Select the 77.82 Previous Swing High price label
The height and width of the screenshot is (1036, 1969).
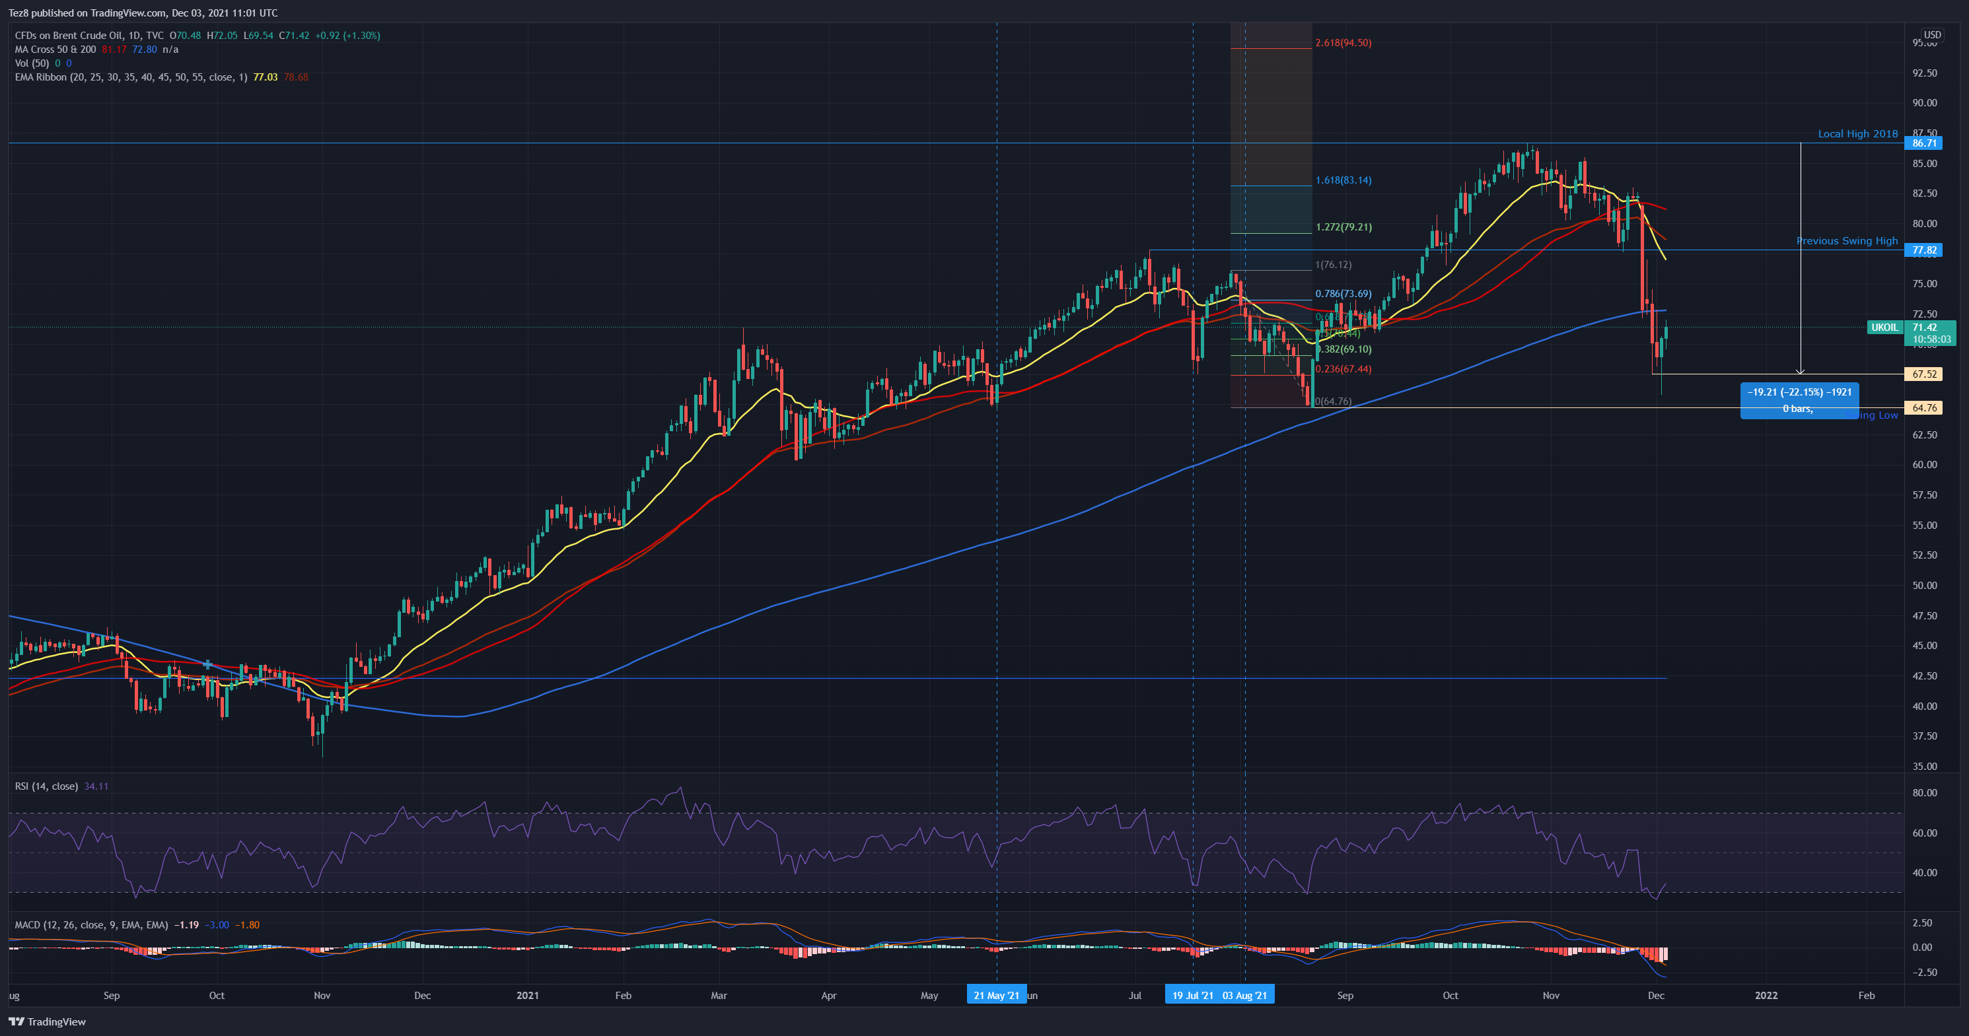[x=1924, y=250]
